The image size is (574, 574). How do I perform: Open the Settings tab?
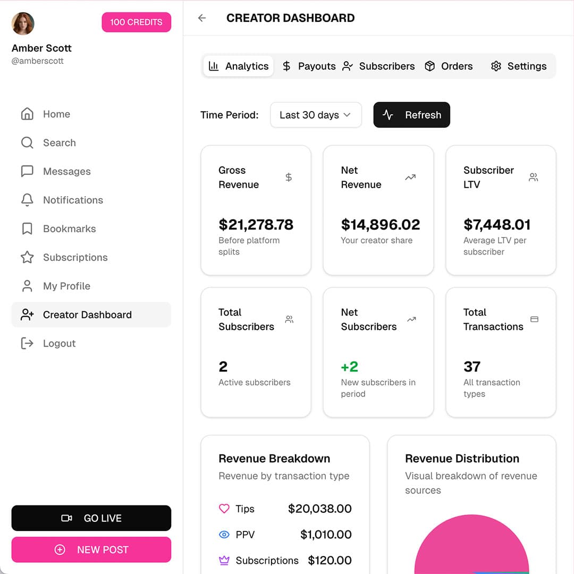(518, 66)
